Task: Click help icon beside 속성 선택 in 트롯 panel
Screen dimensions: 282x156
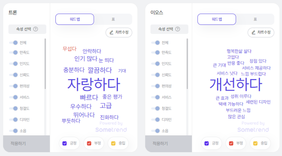Action: (x=36, y=29)
